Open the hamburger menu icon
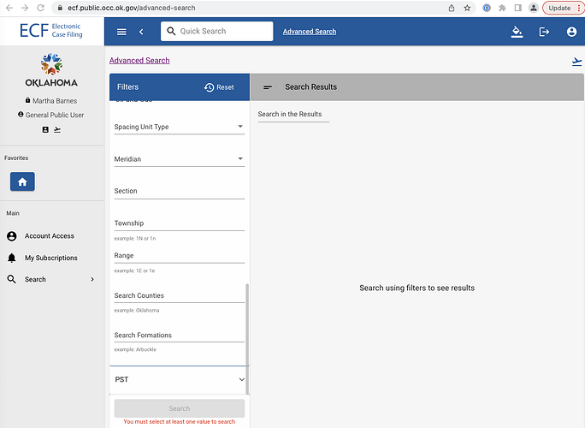 [121, 32]
